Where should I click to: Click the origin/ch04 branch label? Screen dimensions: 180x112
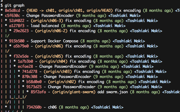click(x=53, y=61)
